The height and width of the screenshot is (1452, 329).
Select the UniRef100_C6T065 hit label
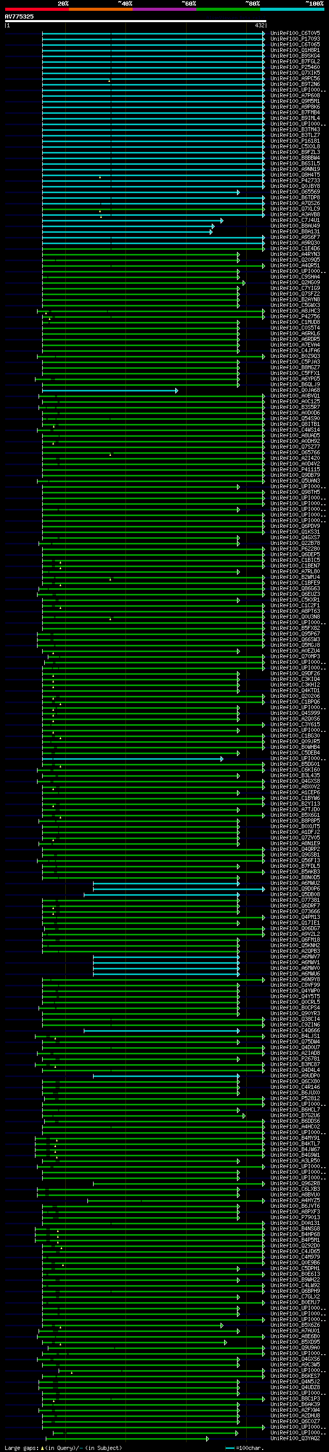(295, 44)
